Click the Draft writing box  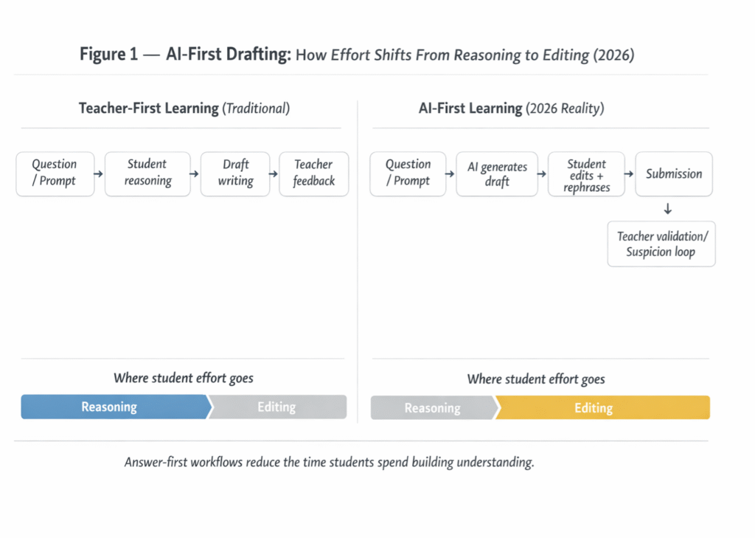point(235,173)
